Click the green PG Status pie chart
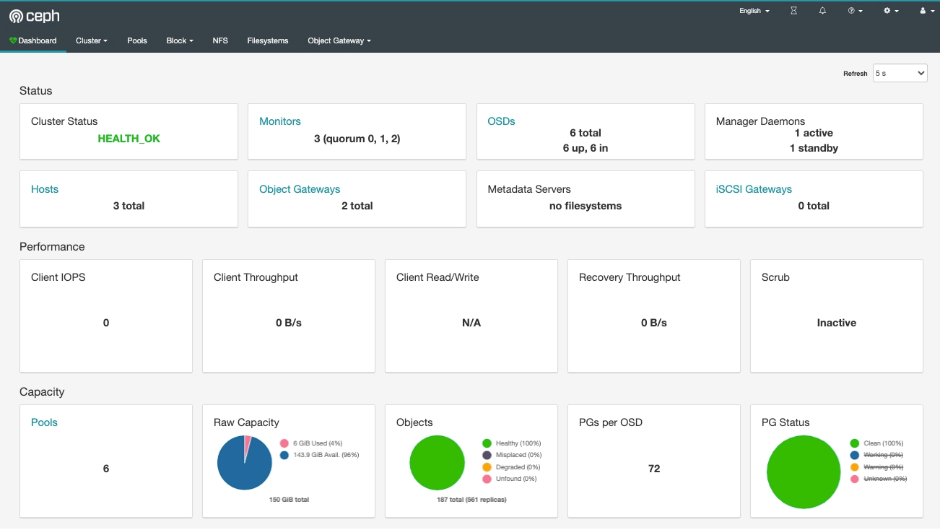 (x=804, y=472)
